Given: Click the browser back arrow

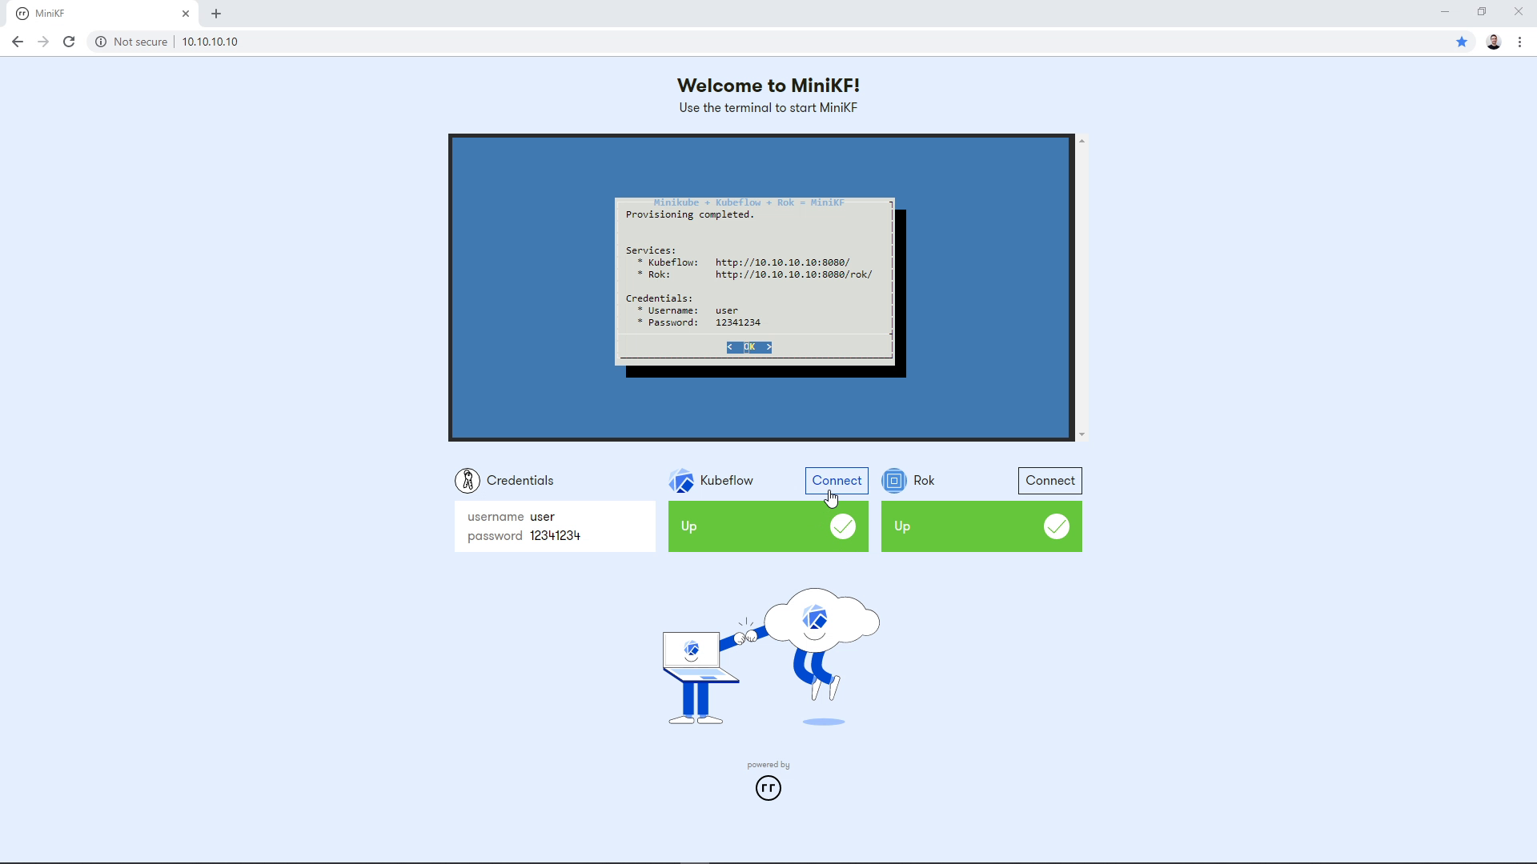Looking at the screenshot, I should pos(18,42).
